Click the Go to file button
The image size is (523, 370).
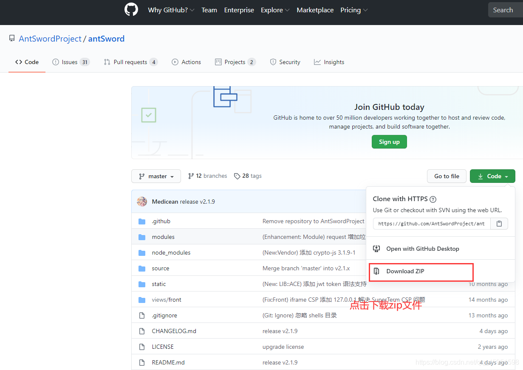[x=447, y=176]
